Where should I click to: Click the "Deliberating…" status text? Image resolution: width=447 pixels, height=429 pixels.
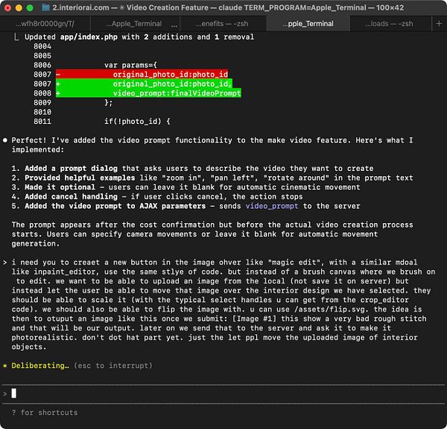40,366
